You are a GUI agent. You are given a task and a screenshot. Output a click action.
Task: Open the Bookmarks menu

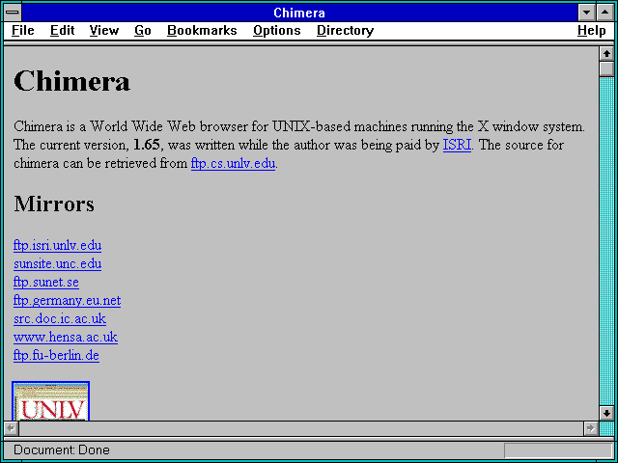[202, 31]
